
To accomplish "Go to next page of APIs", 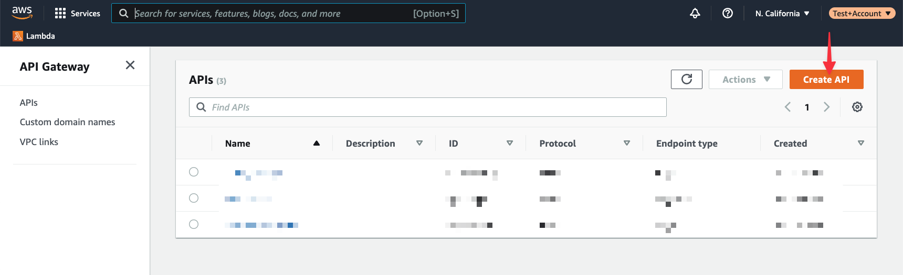I will (x=827, y=107).
